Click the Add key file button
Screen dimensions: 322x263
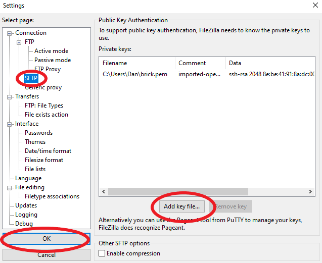click(182, 206)
